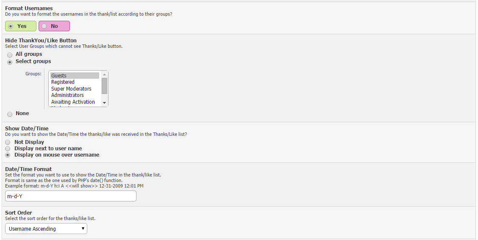Select Awaiting Activation in the Groups list

[x=73, y=102]
